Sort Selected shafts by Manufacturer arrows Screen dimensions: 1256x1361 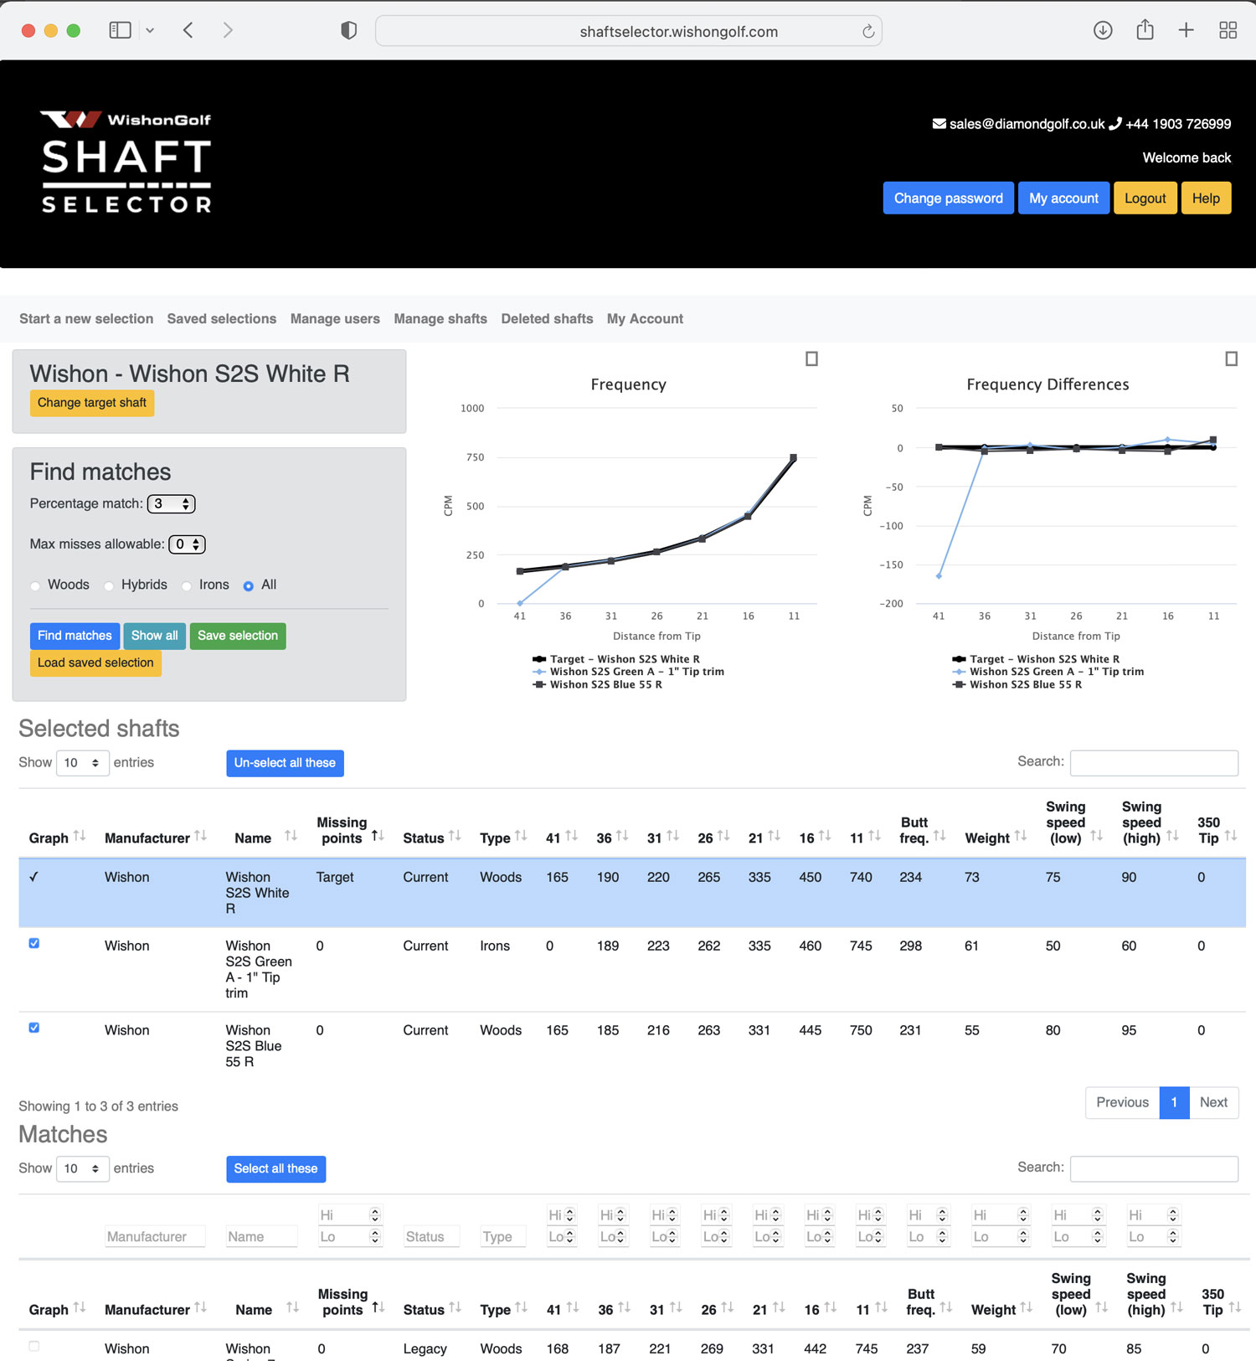coord(201,836)
